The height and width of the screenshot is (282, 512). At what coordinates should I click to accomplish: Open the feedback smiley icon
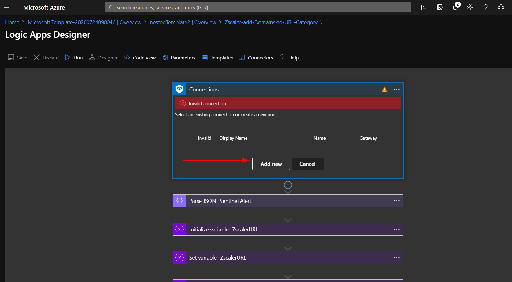click(x=501, y=7)
